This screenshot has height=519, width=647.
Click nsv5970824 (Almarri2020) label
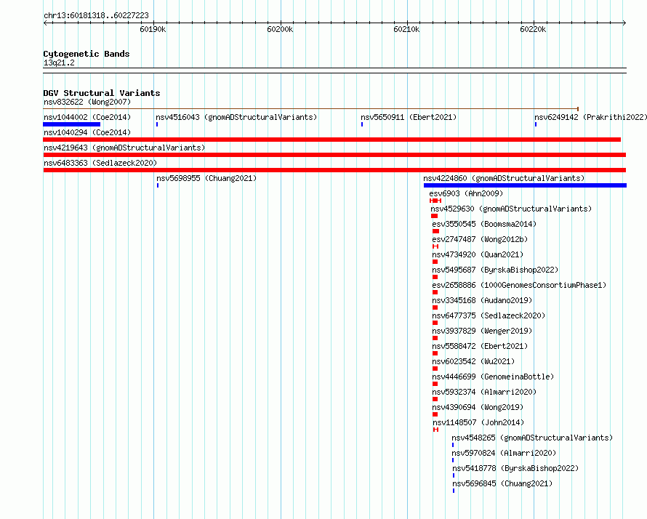(503, 453)
